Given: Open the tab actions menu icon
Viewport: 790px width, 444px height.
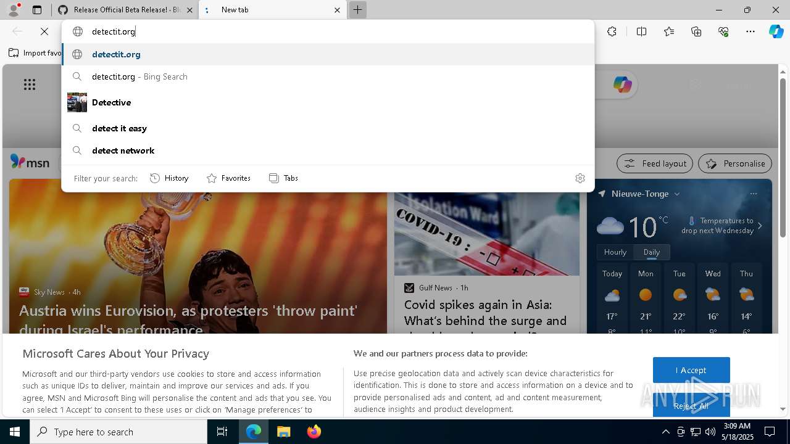Looking at the screenshot, I should pos(37,10).
